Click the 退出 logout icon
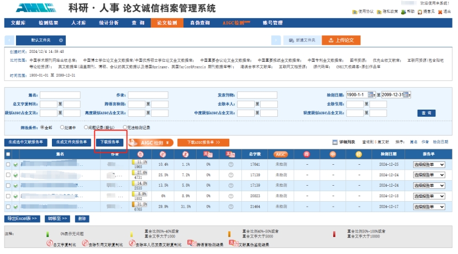The height and width of the screenshot is (254, 458). click(440, 12)
